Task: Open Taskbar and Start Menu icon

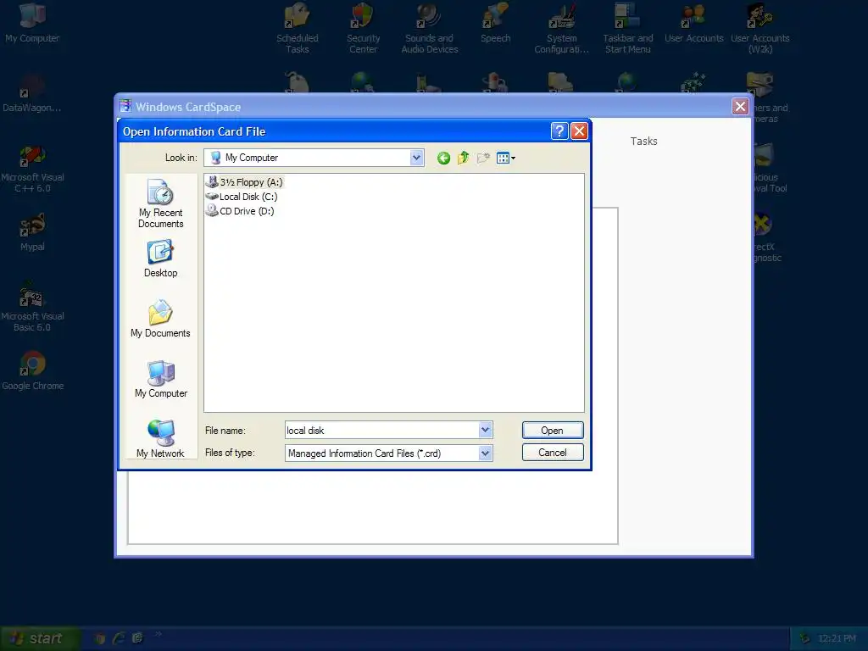Action: coord(628,29)
